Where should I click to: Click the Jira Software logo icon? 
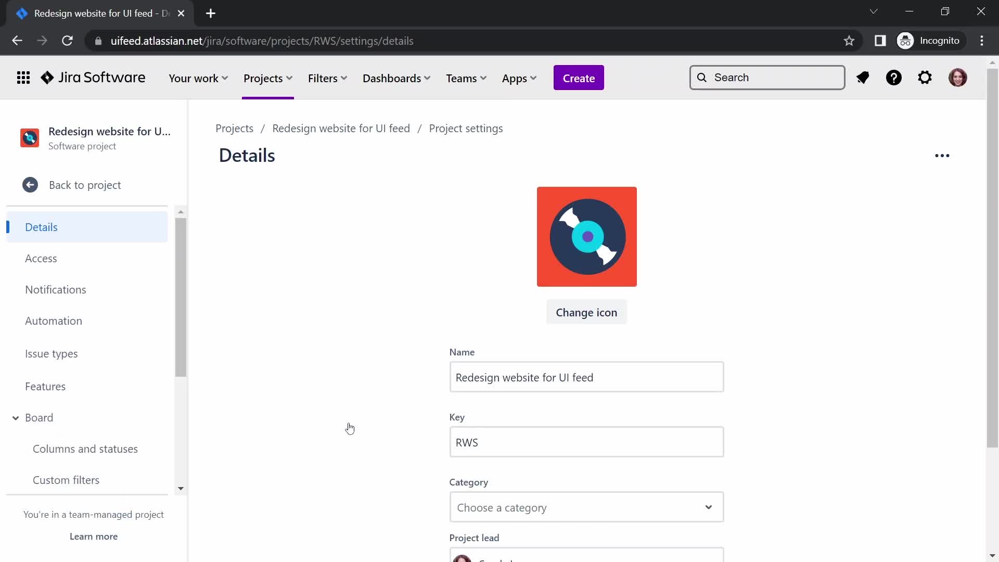tap(47, 77)
